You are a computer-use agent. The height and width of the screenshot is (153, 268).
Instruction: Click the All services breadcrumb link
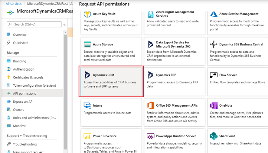click(14, 4)
